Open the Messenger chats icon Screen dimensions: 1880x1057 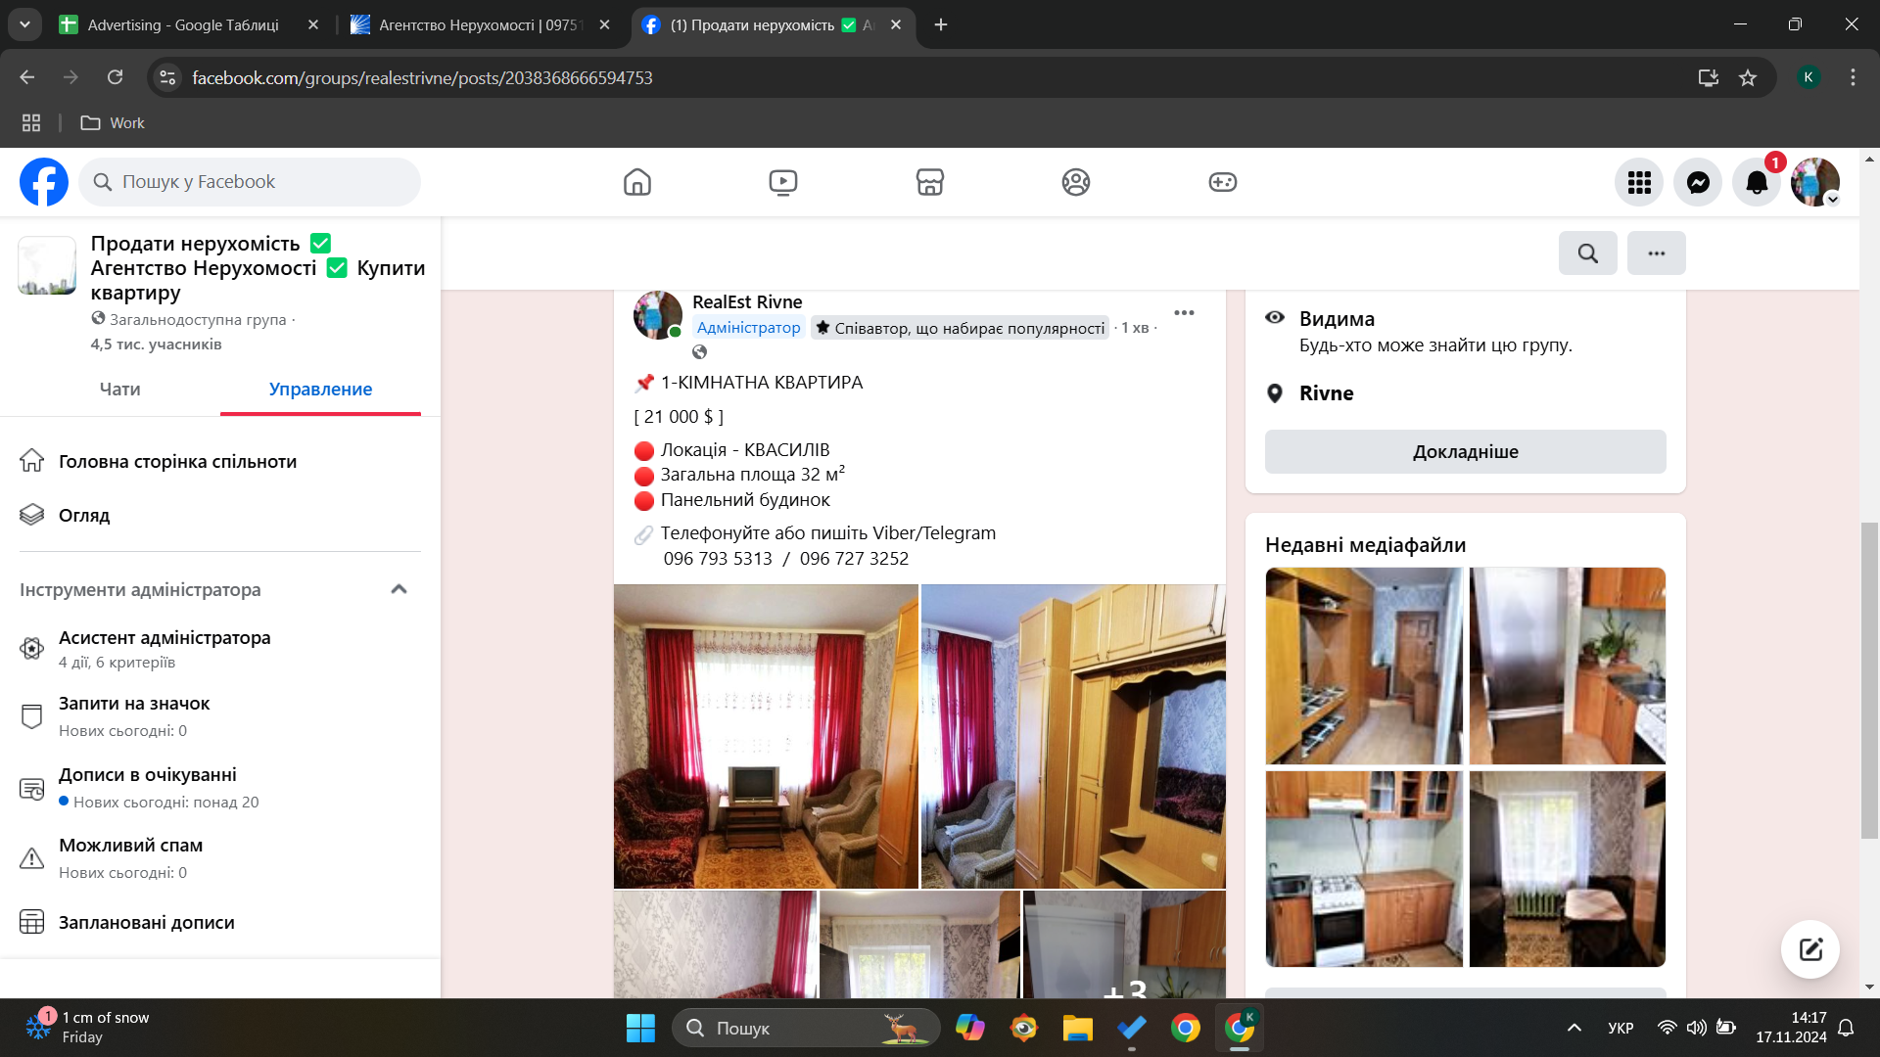coord(1698,182)
